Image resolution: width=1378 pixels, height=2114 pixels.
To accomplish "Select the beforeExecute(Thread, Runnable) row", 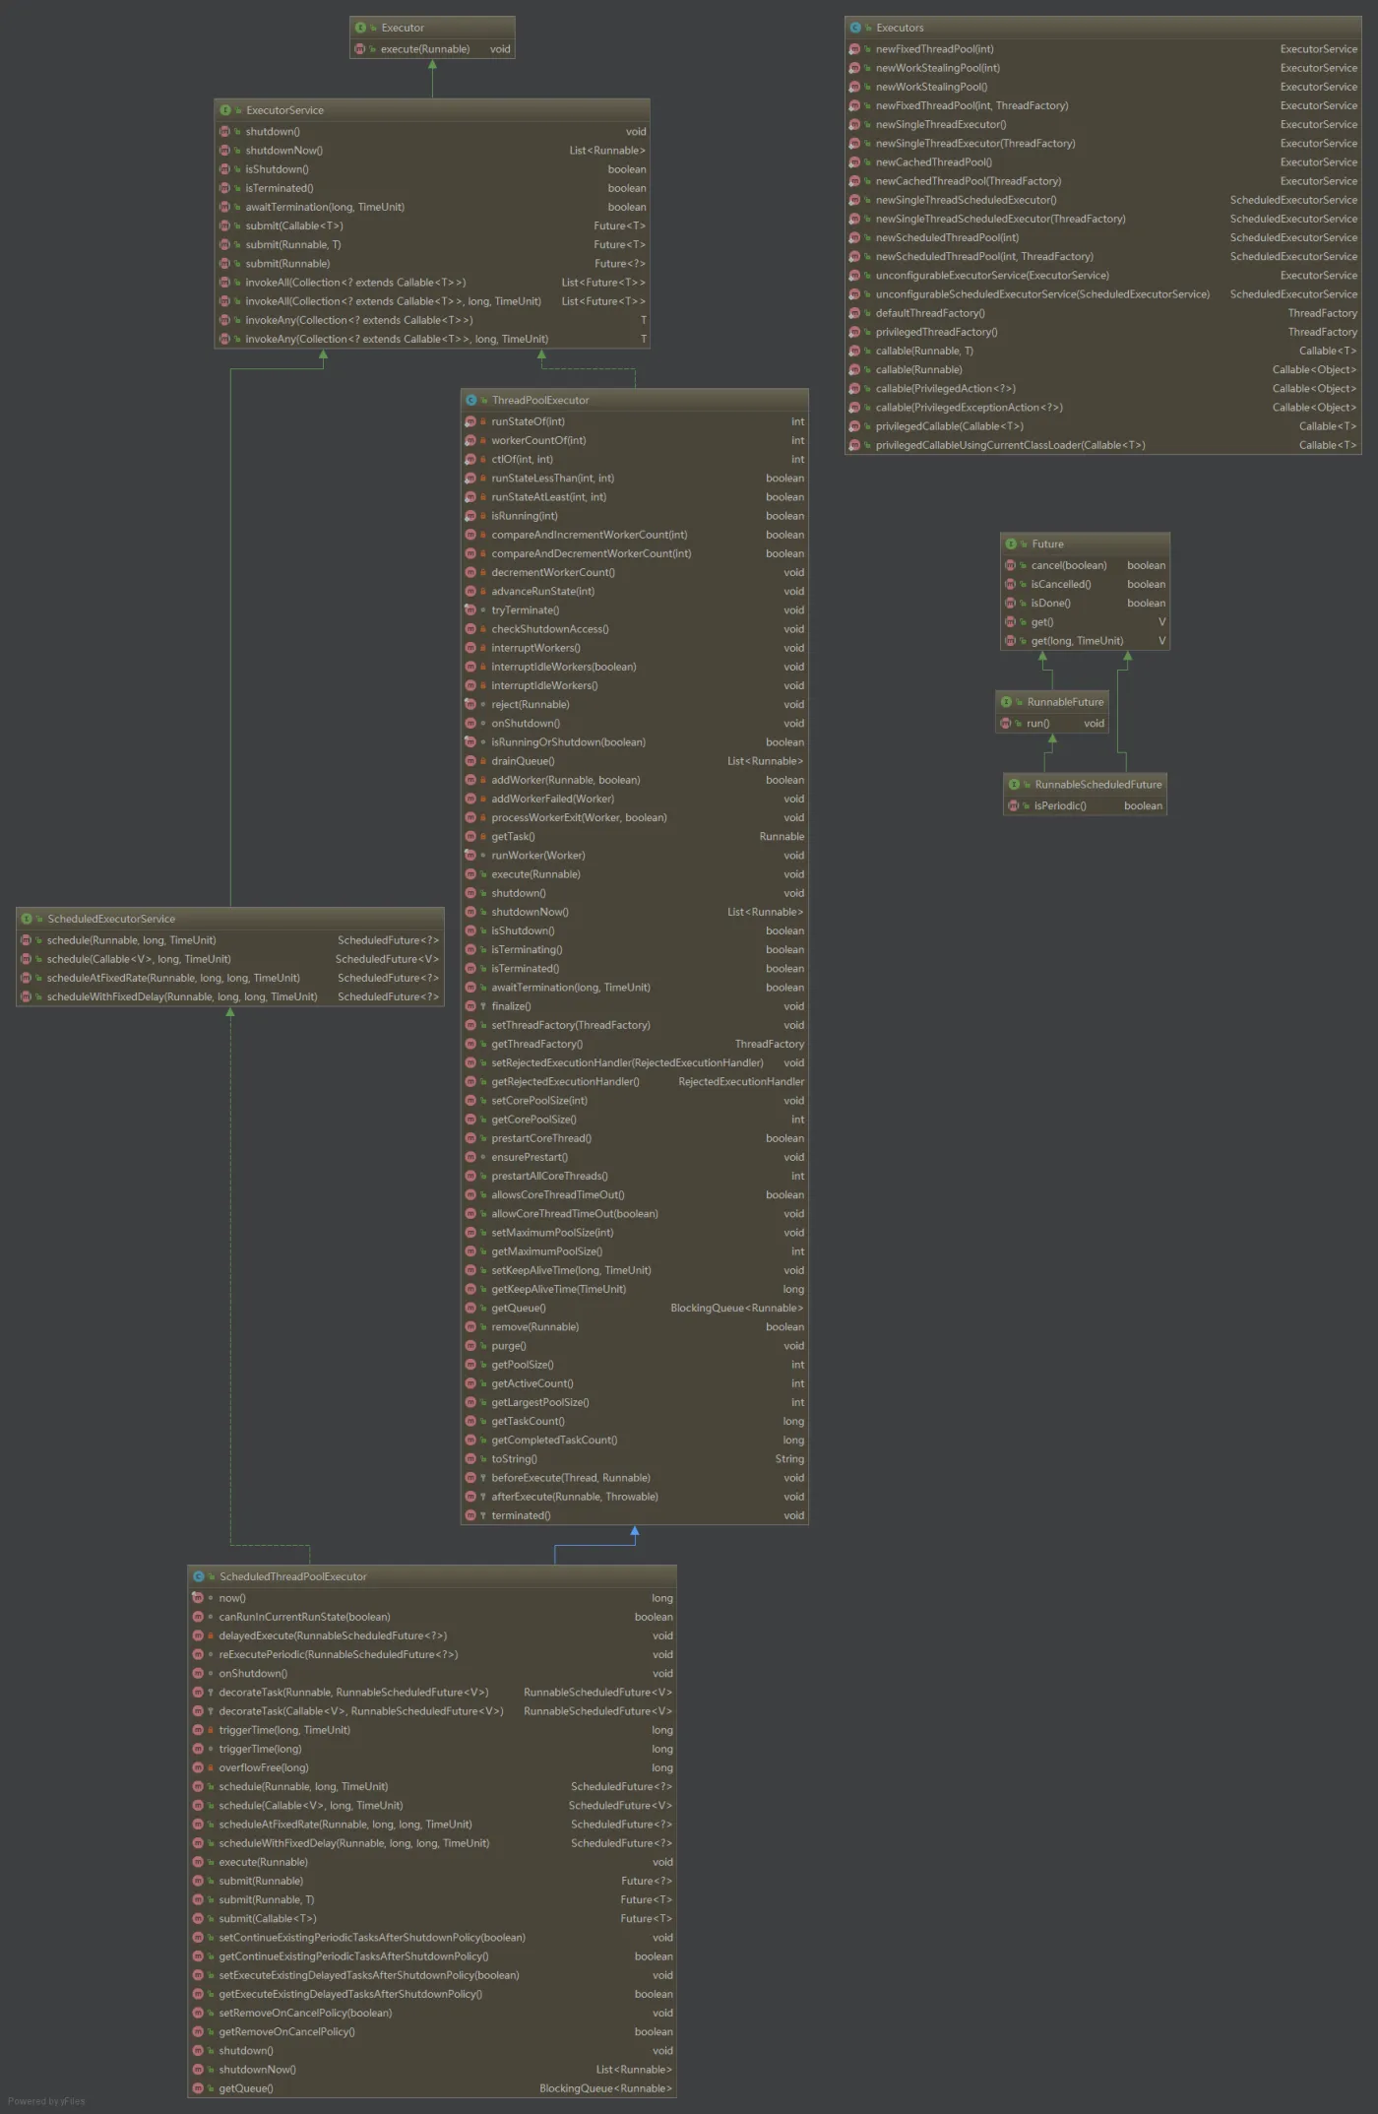I will pos(634,1478).
